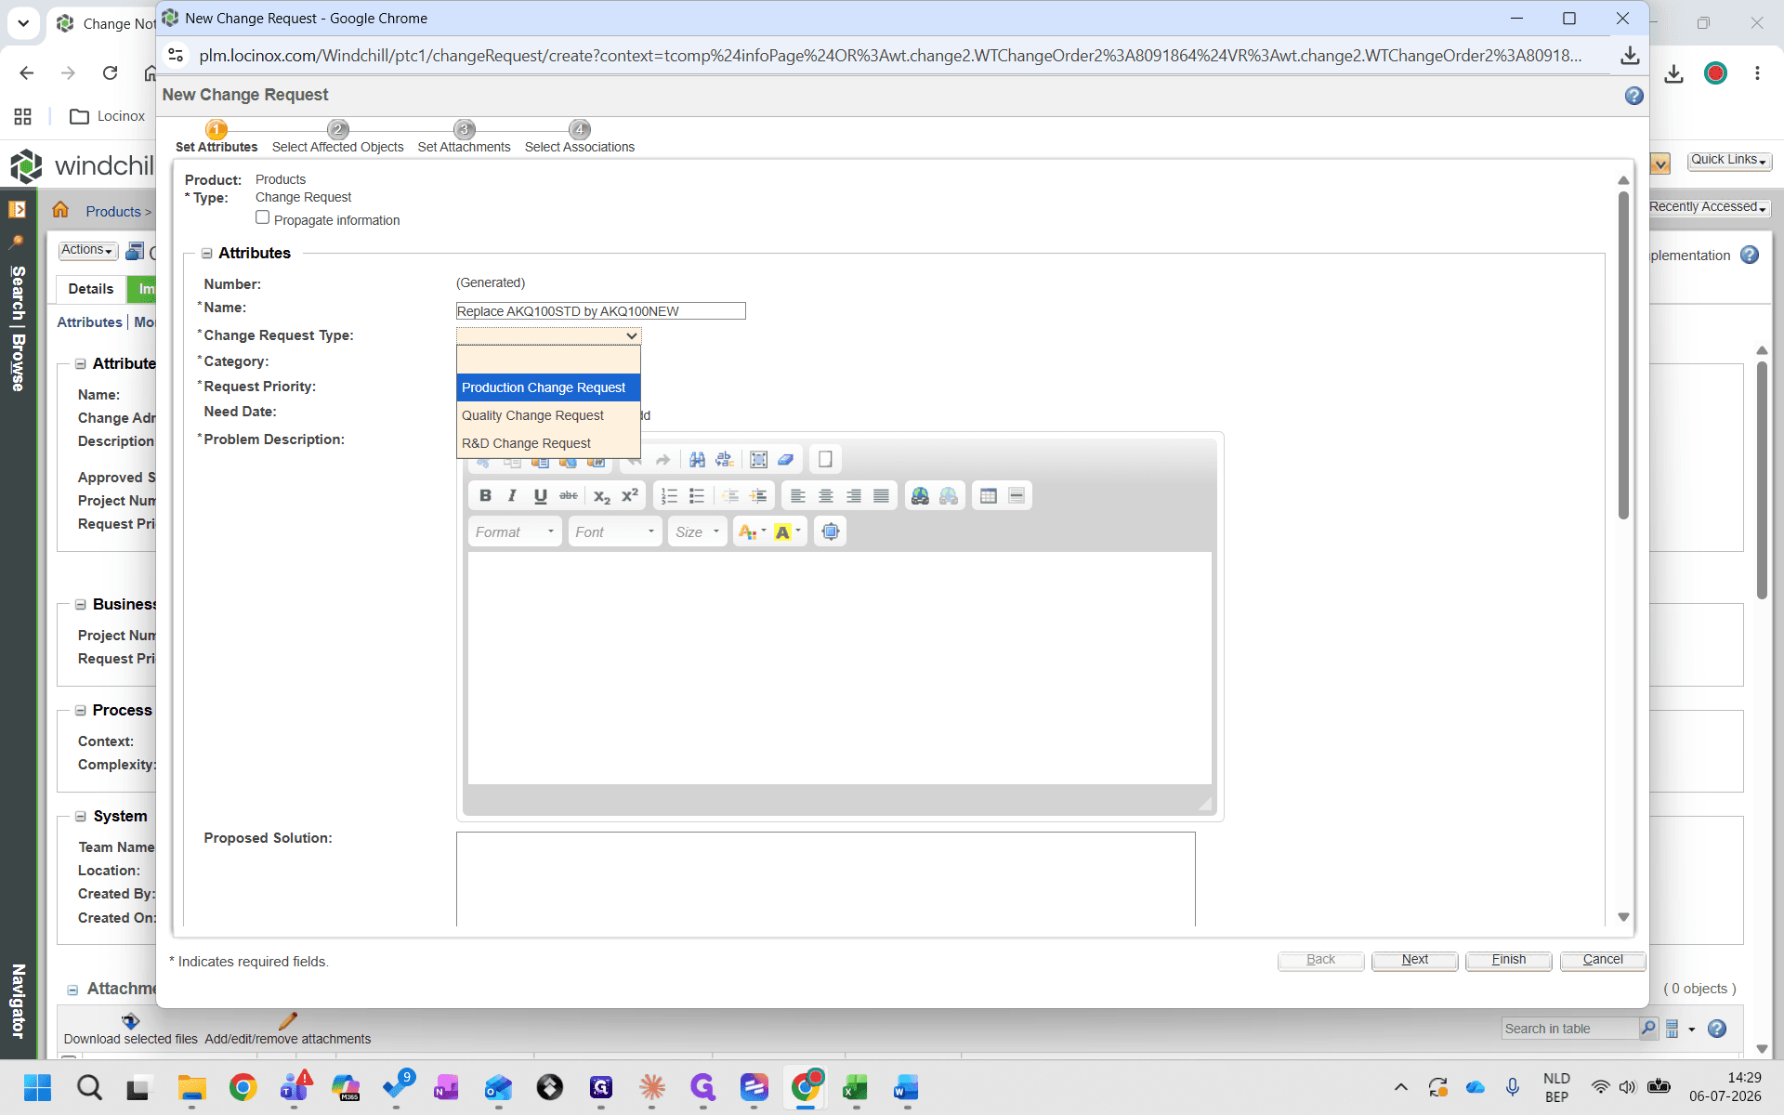The height and width of the screenshot is (1115, 1784).
Task: Click the Name input field
Action: pos(600,311)
